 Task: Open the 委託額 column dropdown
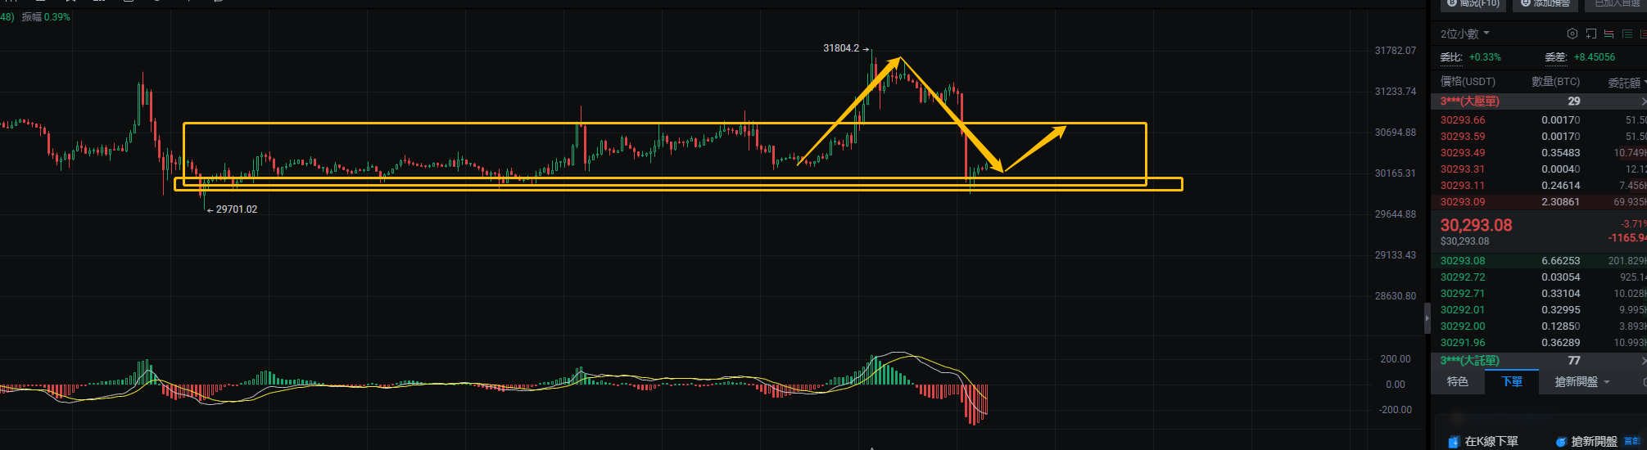click(1627, 83)
